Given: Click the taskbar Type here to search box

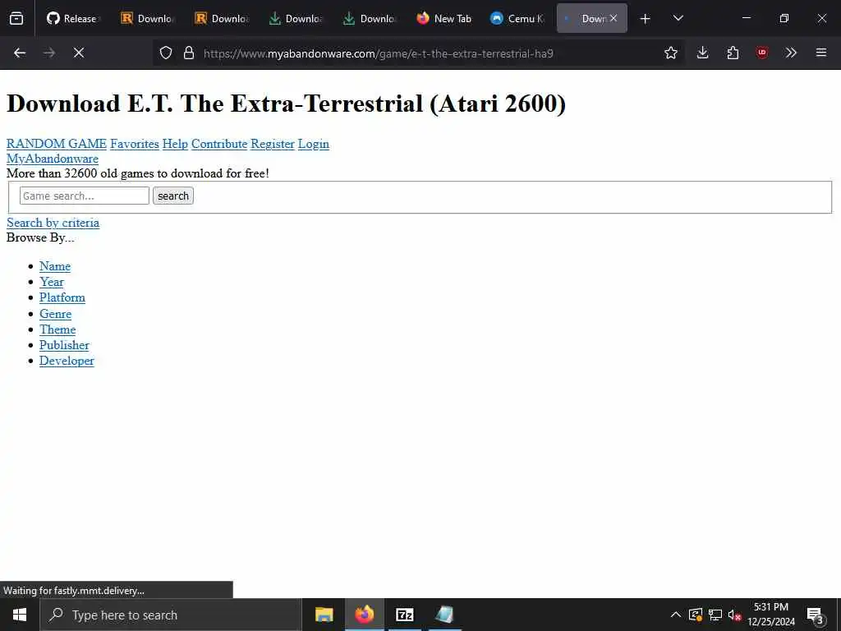Looking at the screenshot, I should click(x=171, y=615).
